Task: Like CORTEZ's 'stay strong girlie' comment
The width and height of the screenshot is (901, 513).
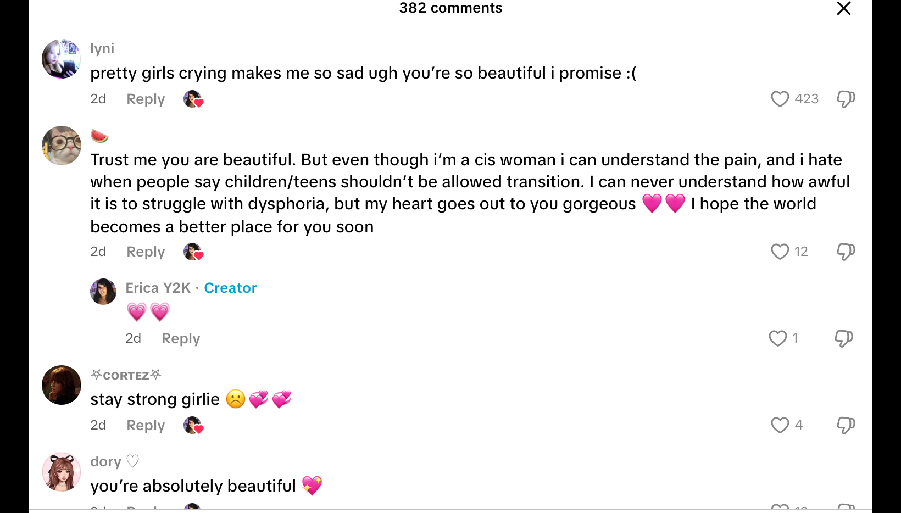Action: pos(780,425)
